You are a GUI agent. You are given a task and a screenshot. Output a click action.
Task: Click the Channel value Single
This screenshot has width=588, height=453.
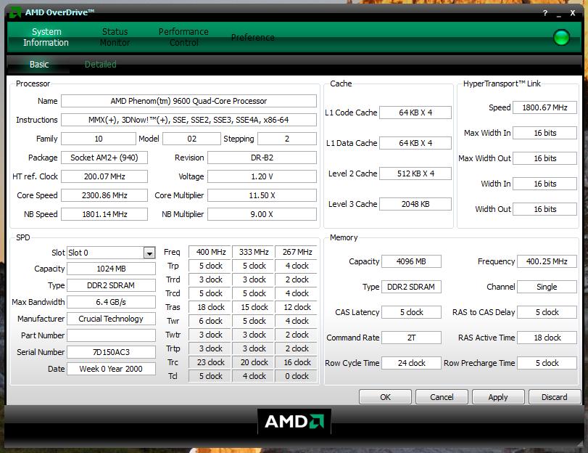click(x=547, y=287)
